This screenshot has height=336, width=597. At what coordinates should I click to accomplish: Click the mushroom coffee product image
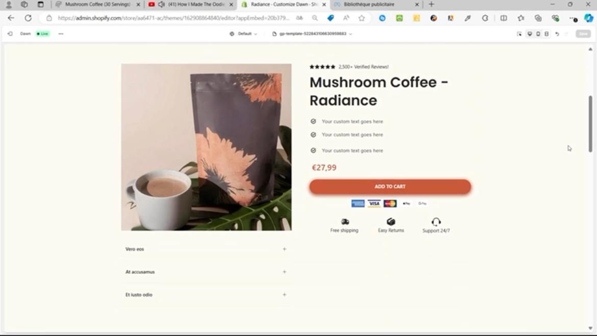[206, 147]
